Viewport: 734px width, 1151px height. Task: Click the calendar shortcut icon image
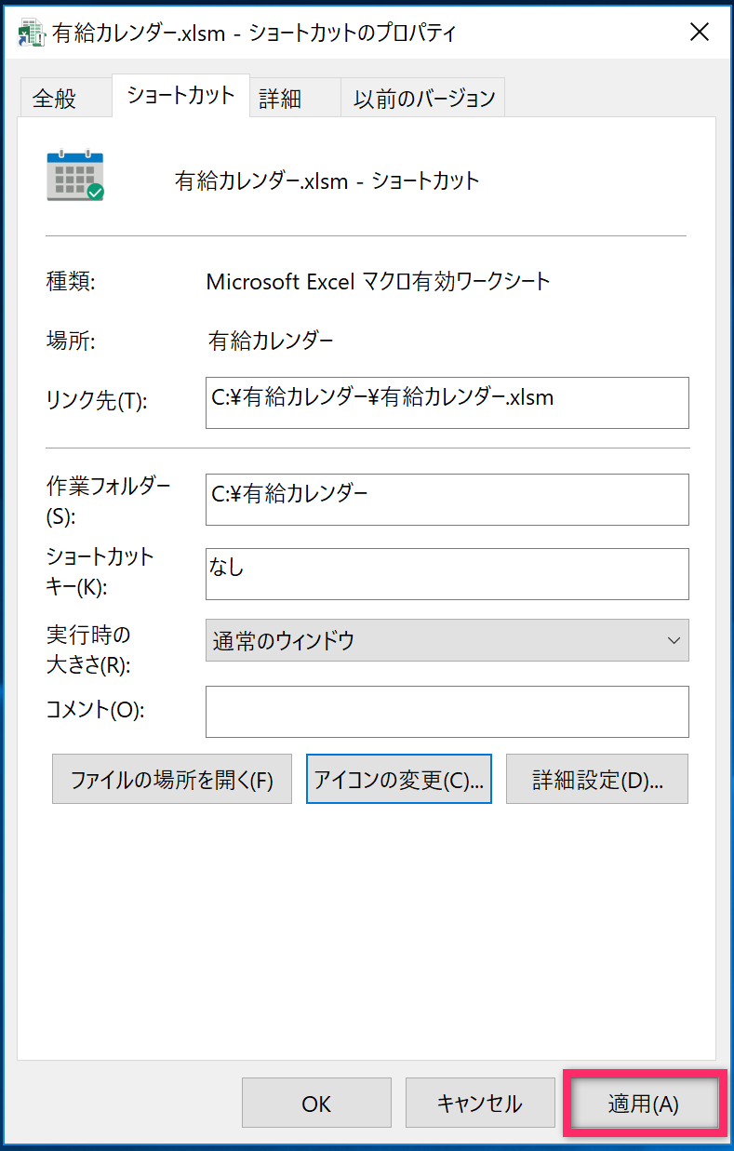pyautogui.click(x=75, y=176)
